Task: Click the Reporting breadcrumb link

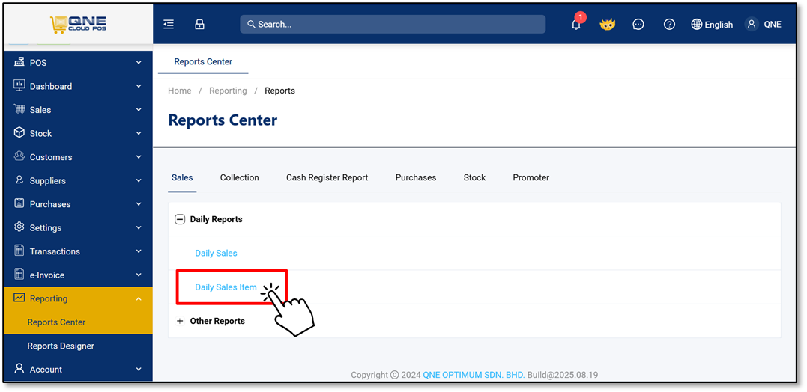Action: pos(228,91)
